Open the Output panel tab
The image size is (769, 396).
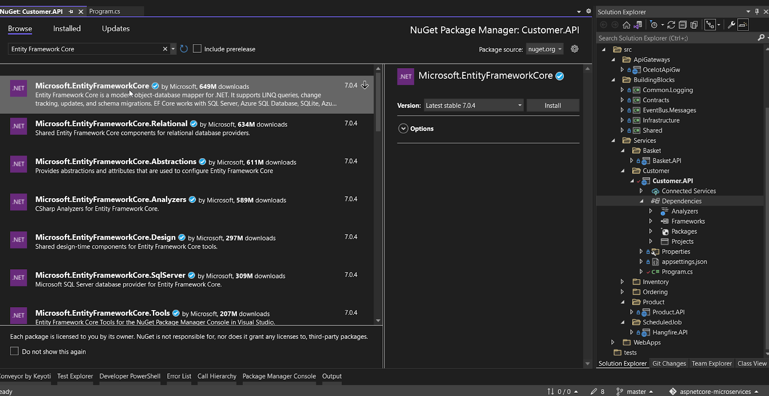tap(332, 376)
